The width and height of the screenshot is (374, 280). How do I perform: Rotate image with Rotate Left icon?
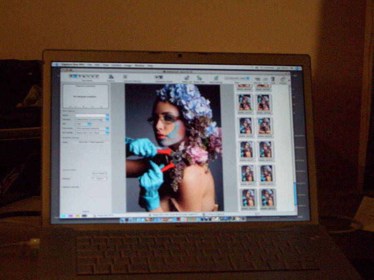click(x=187, y=78)
